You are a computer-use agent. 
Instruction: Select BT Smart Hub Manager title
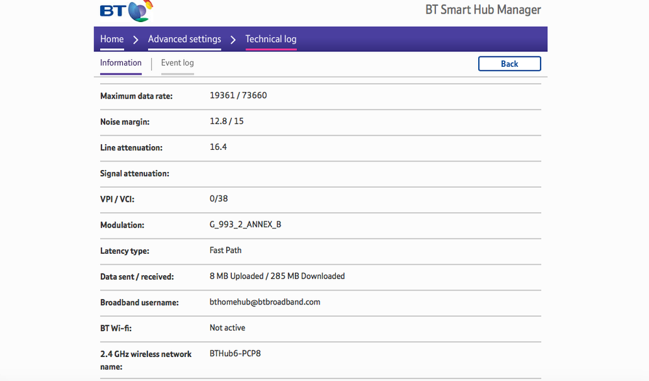[483, 10]
